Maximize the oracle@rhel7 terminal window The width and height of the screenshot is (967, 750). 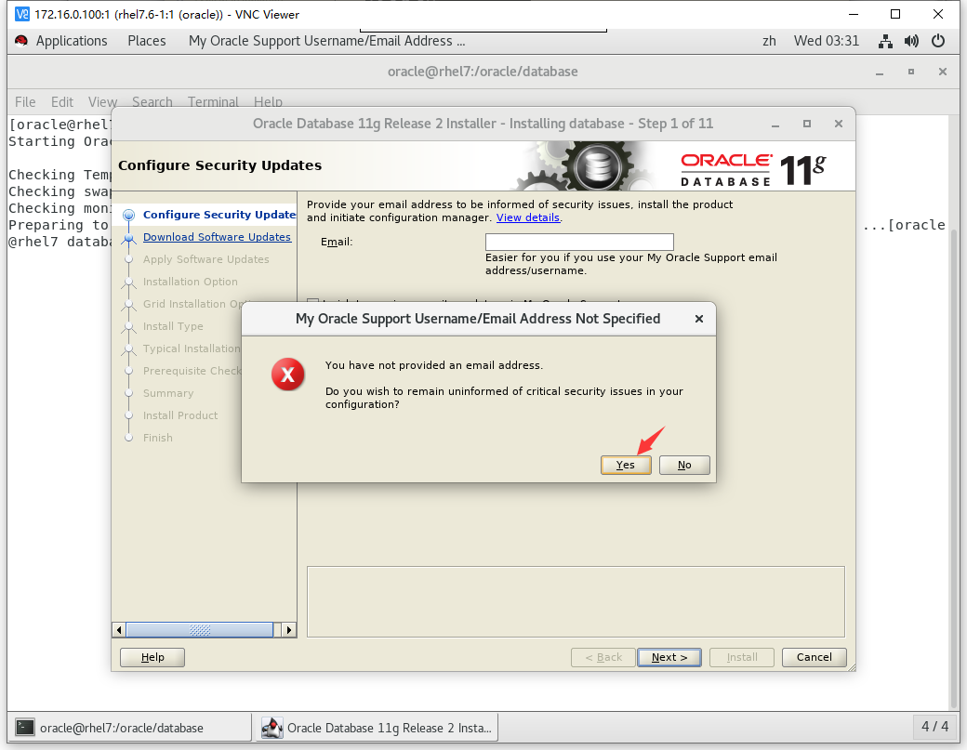(x=911, y=72)
